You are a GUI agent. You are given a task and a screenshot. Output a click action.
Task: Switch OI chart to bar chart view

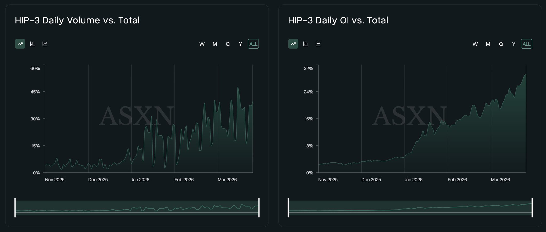306,44
